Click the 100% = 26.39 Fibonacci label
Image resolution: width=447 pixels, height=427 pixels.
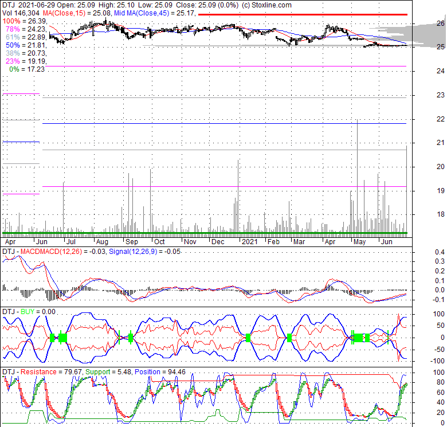pos(24,21)
